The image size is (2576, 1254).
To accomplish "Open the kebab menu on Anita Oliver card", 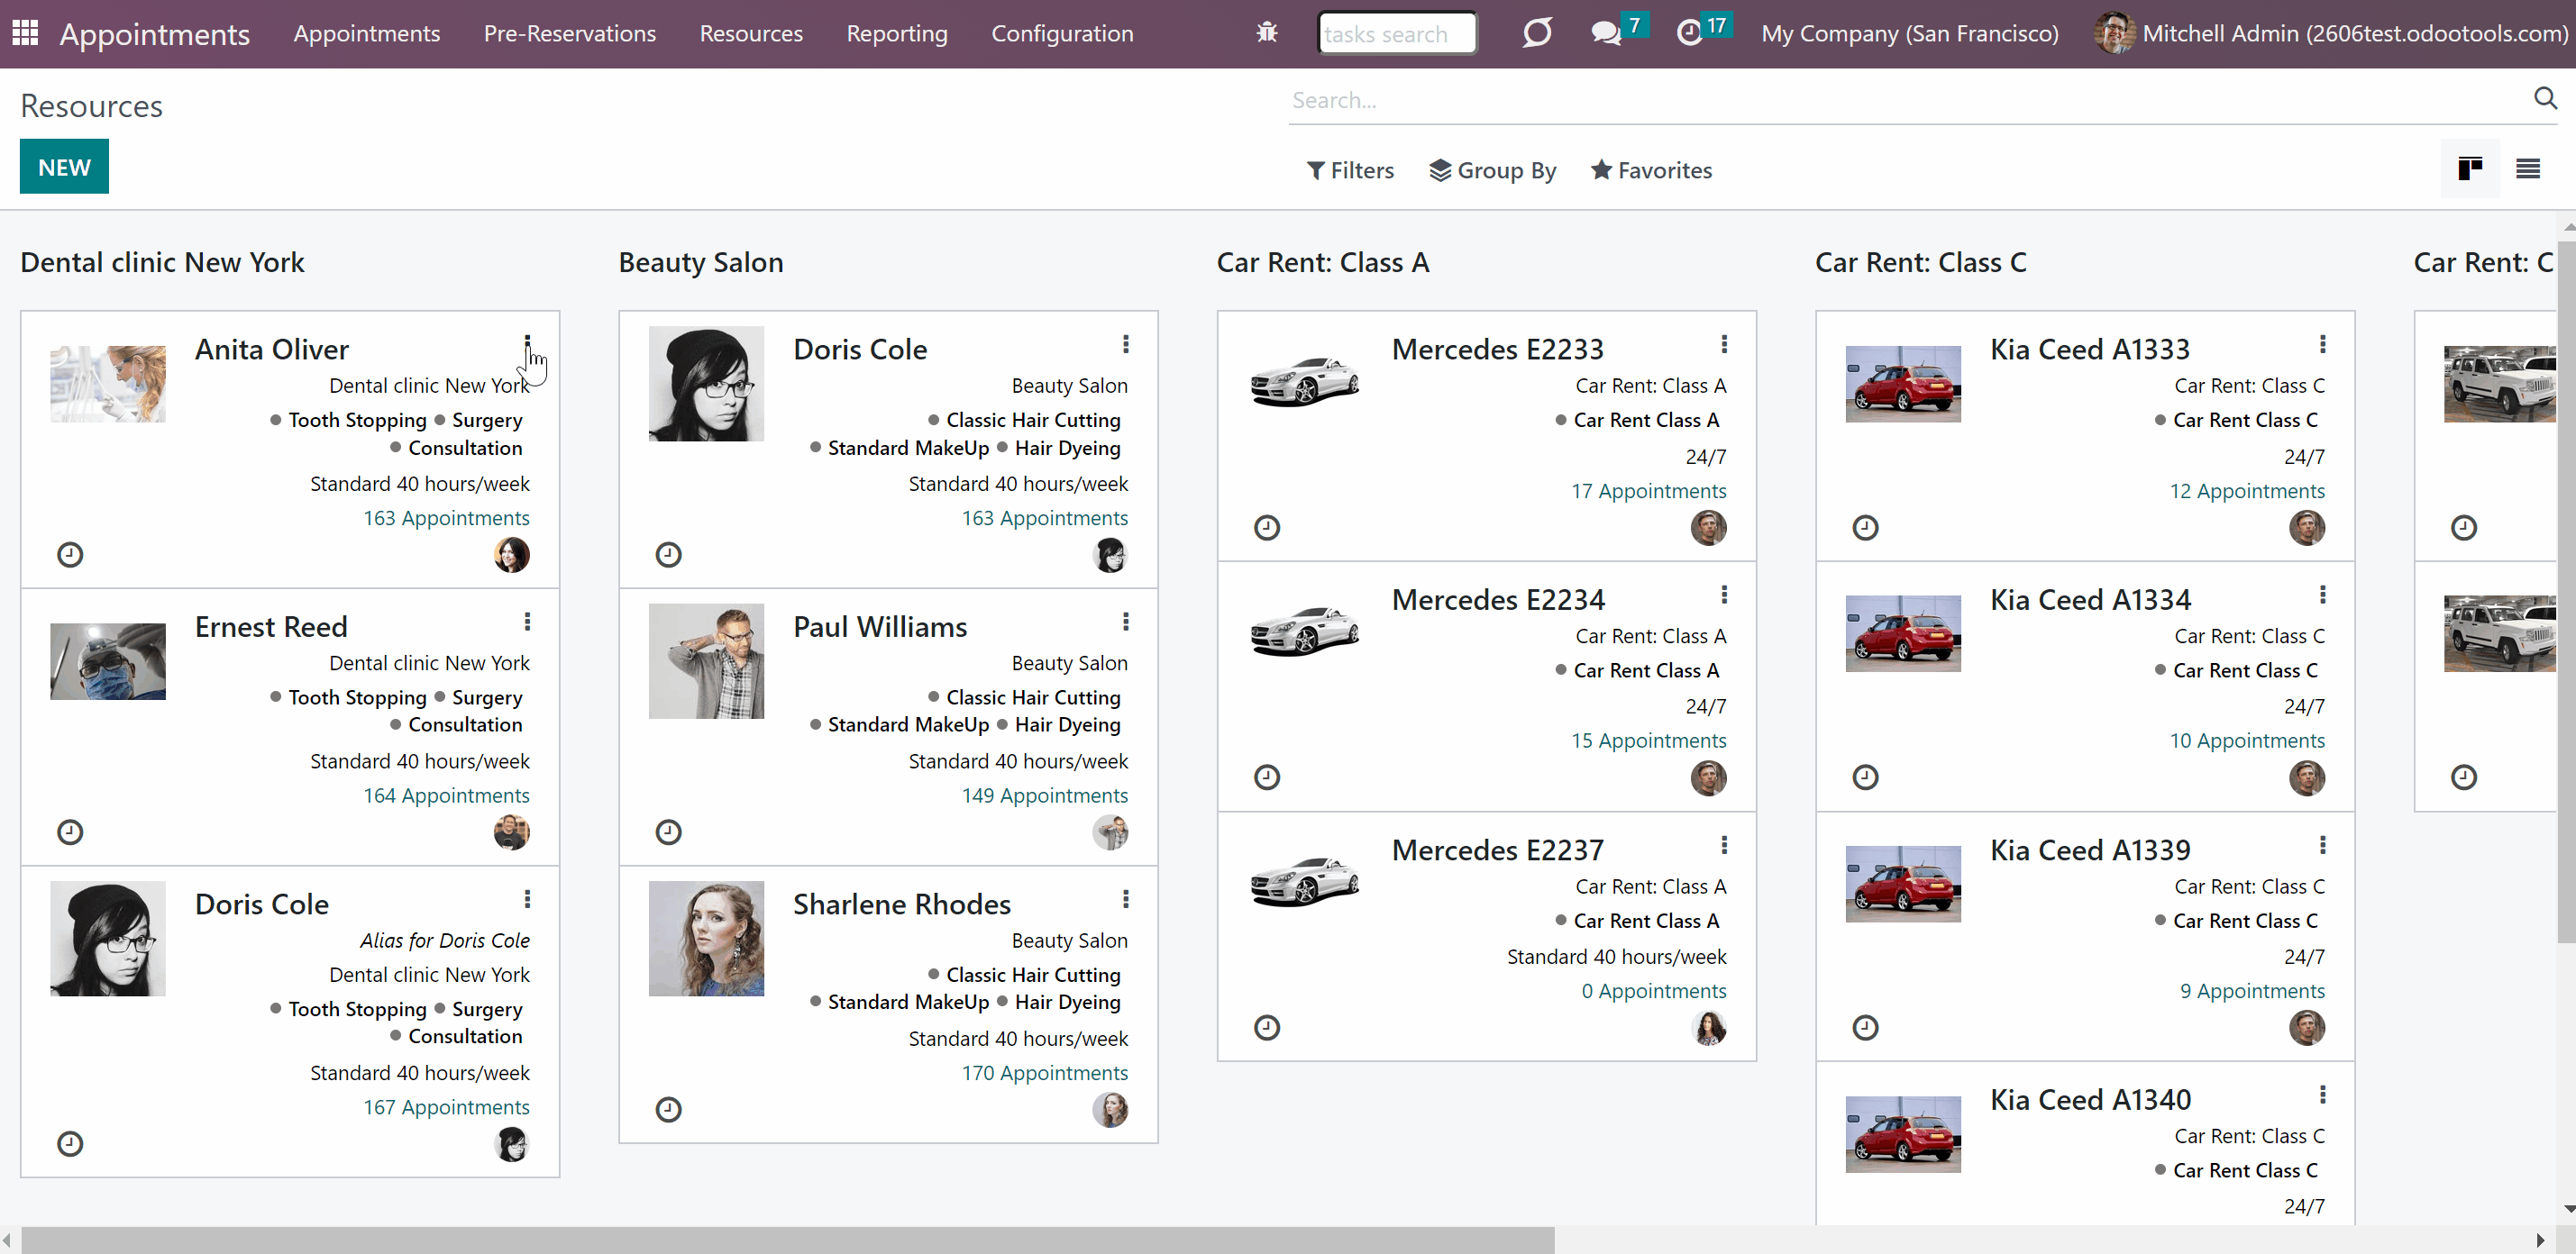I will point(527,345).
